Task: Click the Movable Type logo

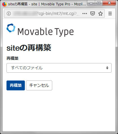Action: 40,30
